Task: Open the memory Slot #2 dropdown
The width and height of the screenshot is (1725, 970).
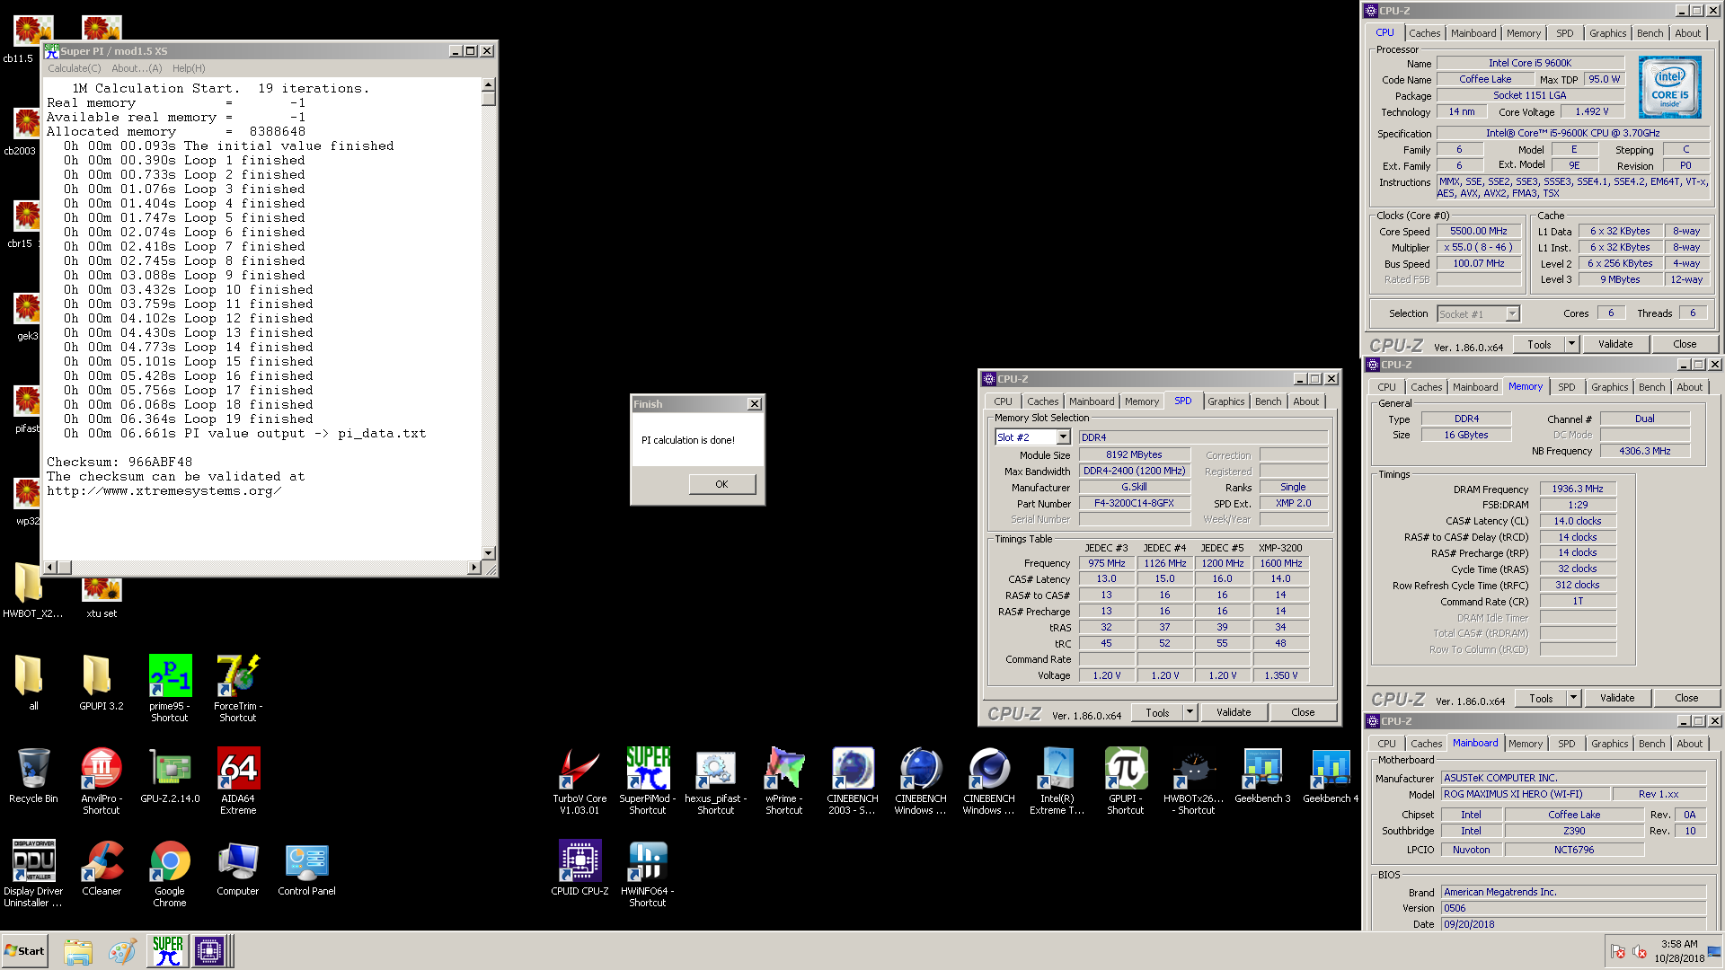Action: click(x=1064, y=437)
